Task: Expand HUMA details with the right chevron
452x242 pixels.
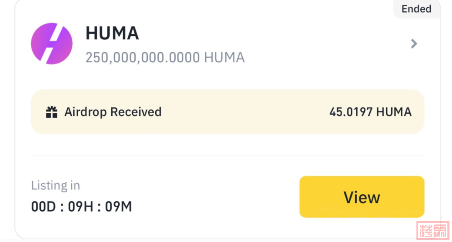Action: click(414, 43)
